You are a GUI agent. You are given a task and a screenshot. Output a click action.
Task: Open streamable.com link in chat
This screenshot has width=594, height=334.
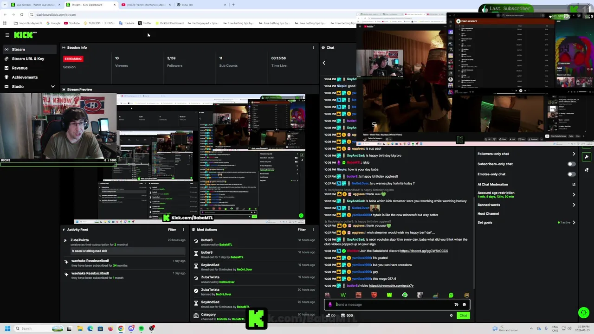tap(391, 286)
